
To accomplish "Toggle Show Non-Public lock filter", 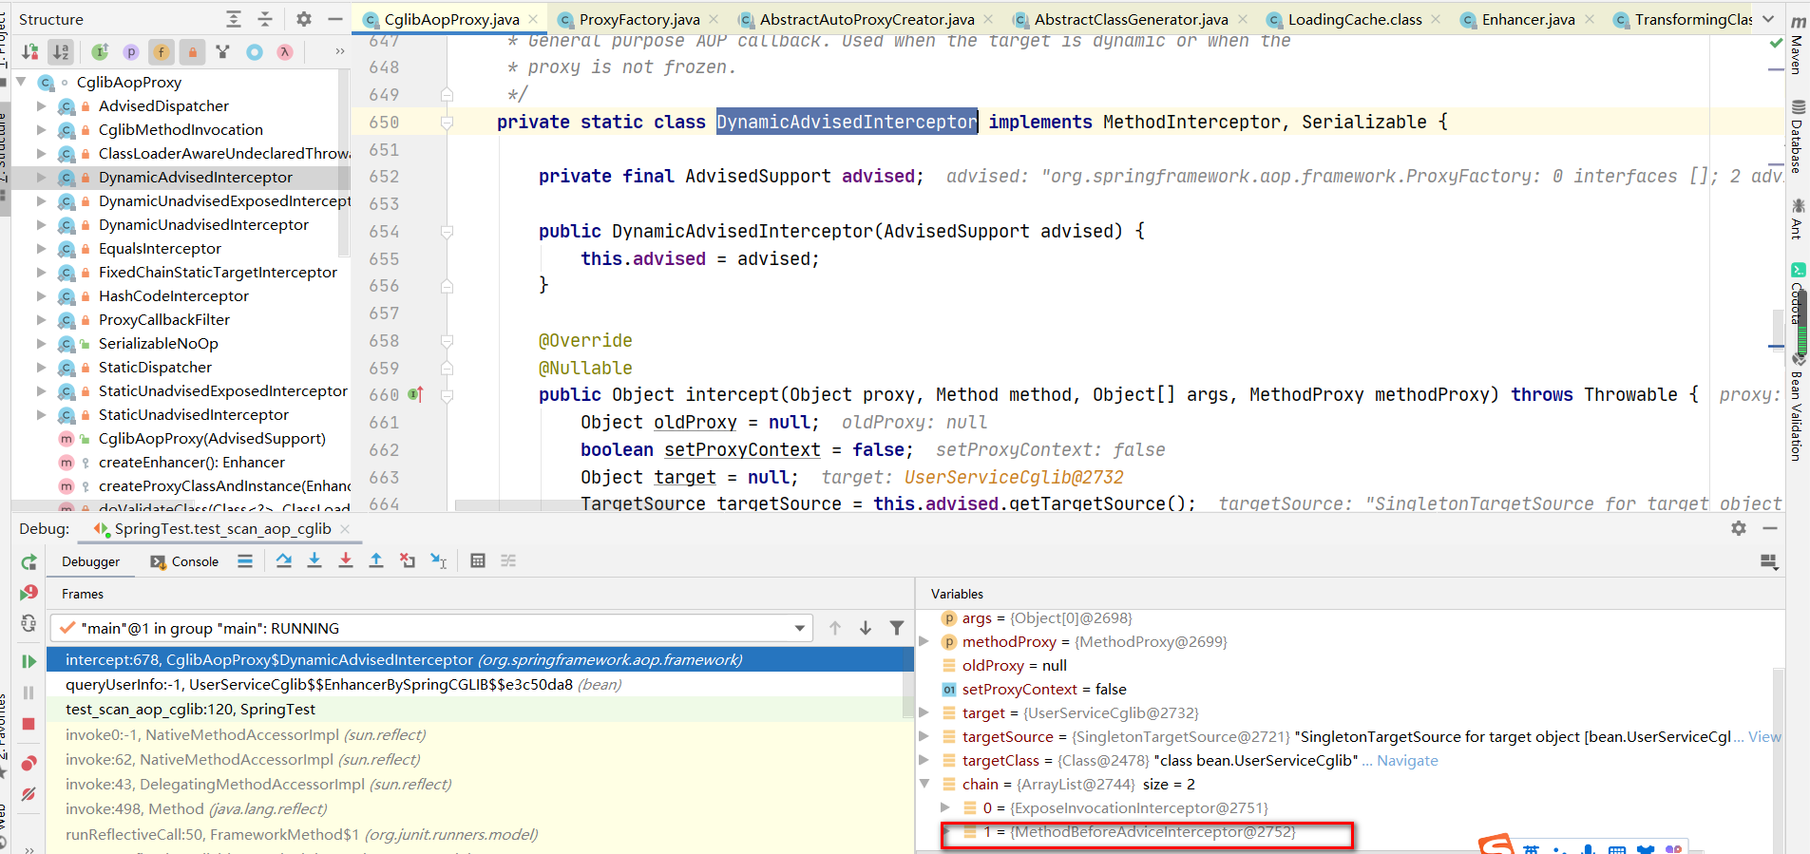I will coord(193,52).
